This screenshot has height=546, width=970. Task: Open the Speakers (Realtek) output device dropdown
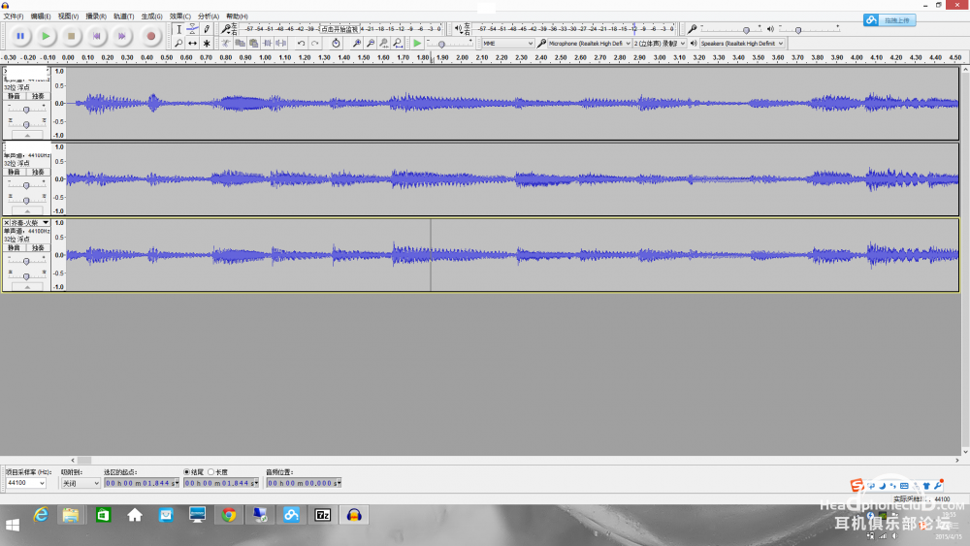point(742,44)
